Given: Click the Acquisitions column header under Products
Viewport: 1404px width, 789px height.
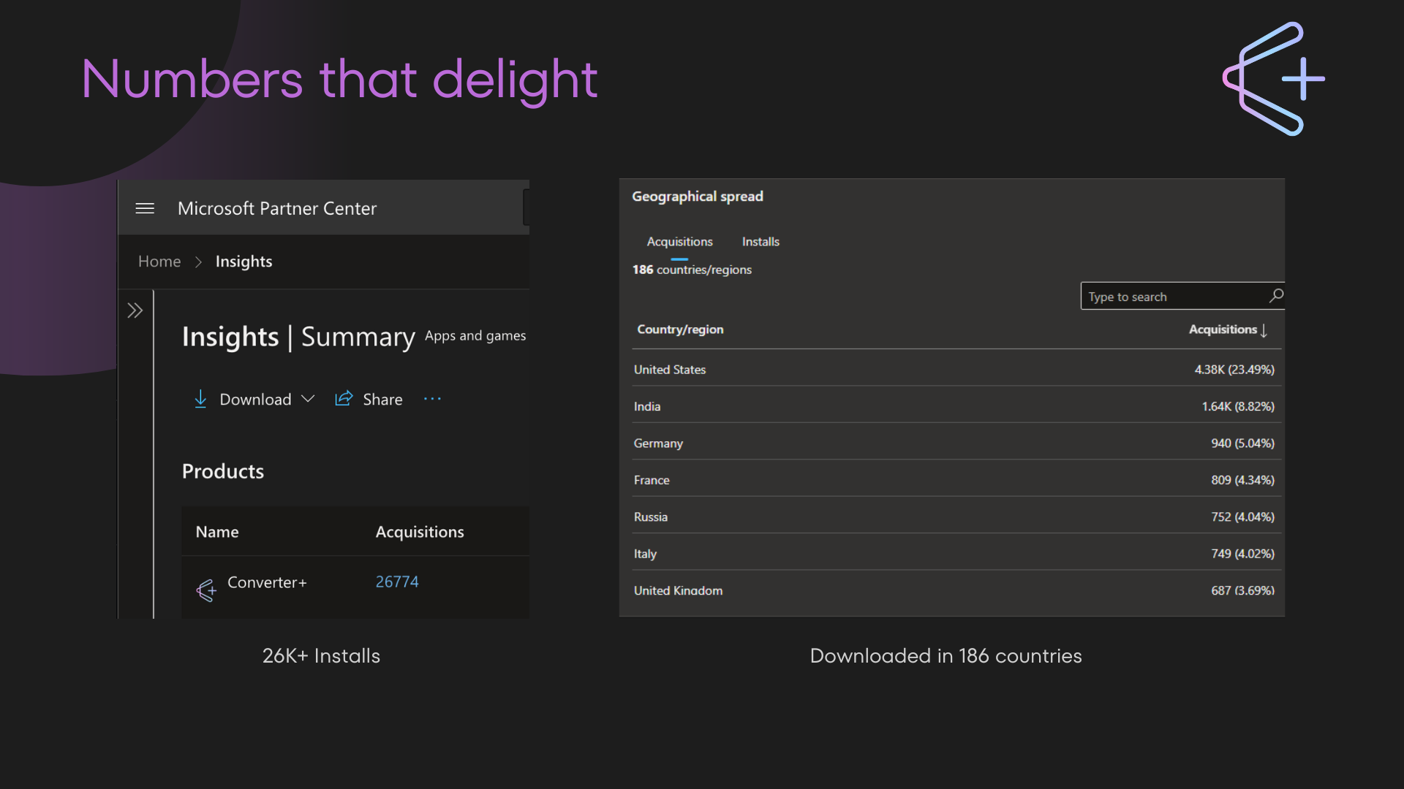Looking at the screenshot, I should coord(420,532).
